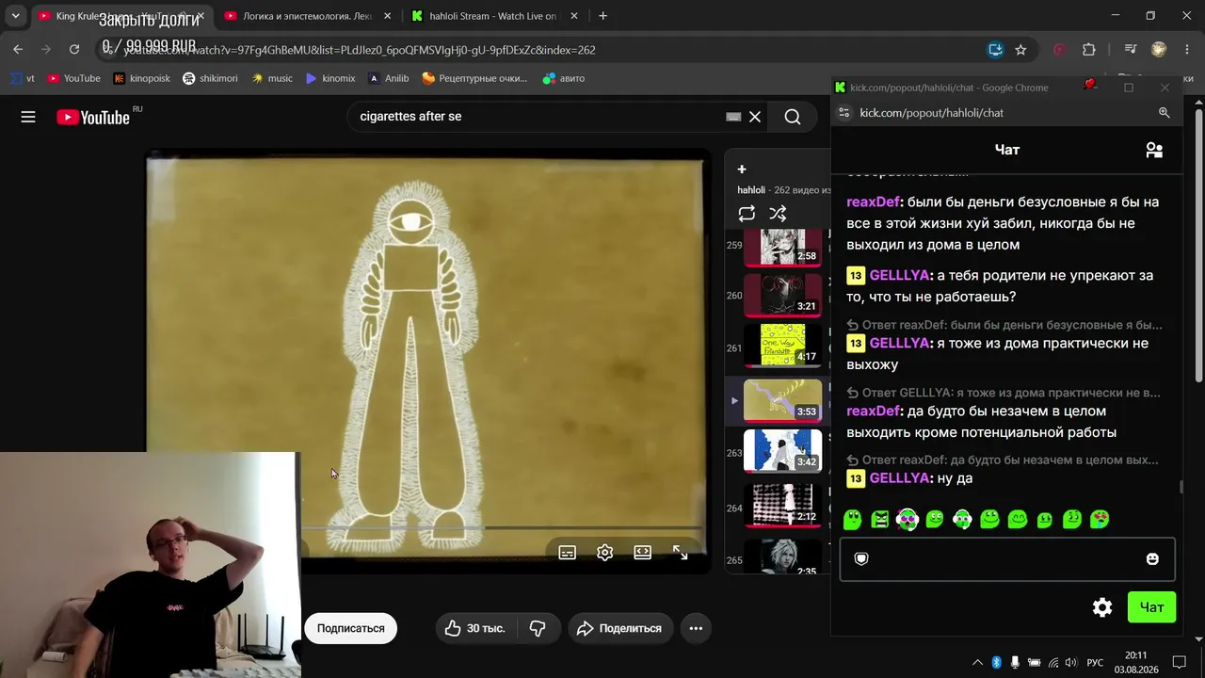Open the kinomix bookmark
1205x678 pixels.
(330, 78)
